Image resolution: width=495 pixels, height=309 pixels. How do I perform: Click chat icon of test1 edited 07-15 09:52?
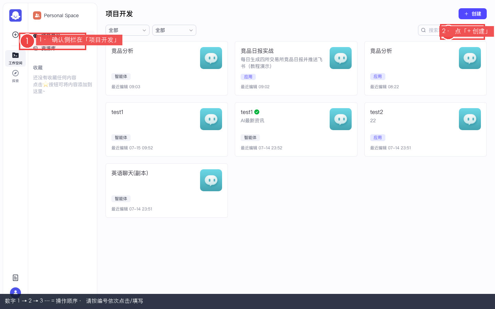click(211, 119)
